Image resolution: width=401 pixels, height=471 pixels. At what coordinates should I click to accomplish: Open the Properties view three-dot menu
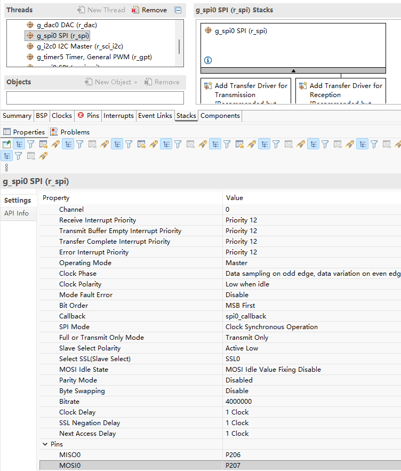point(6,167)
